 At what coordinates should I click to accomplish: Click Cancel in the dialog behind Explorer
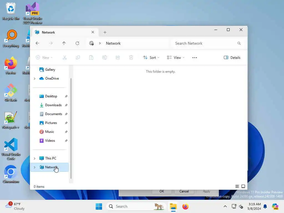(x=184, y=191)
